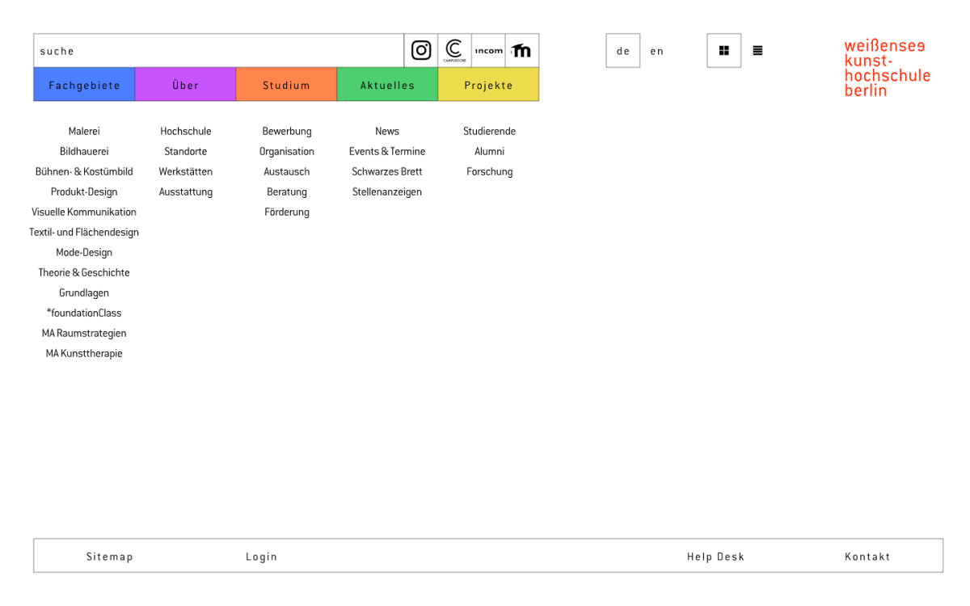
Task: Select German language 'de'
Action: coord(623,51)
